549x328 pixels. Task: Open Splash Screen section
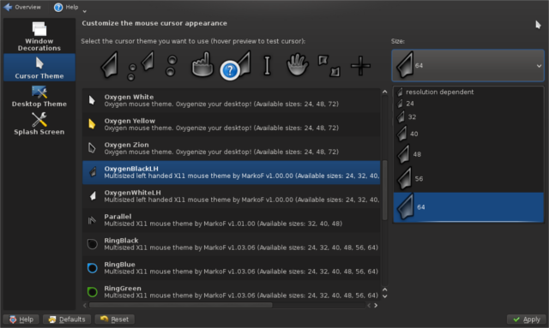tap(39, 124)
